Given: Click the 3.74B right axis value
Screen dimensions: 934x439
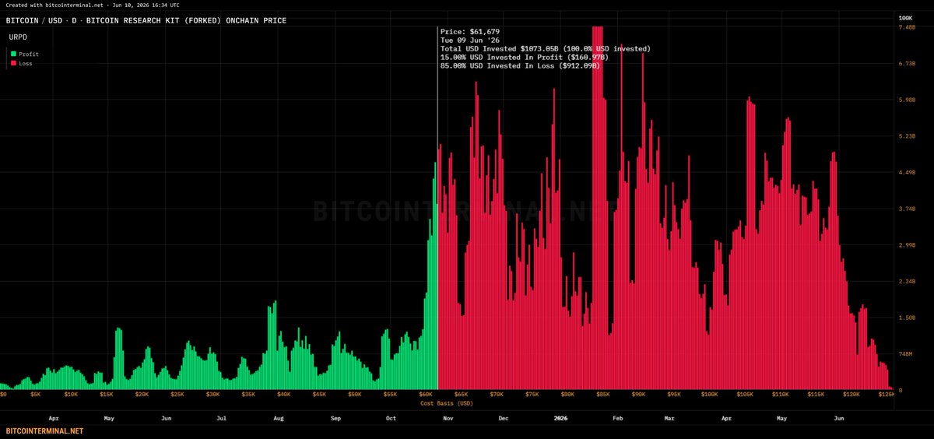Looking at the screenshot, I should click(906, 209).
